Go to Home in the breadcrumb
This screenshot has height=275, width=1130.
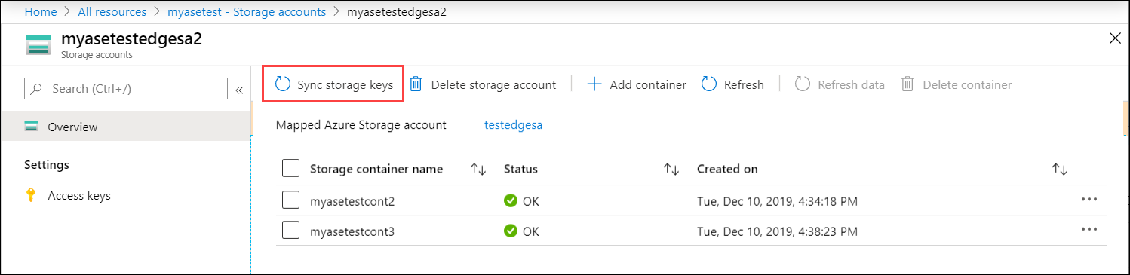click(x=41, y=11)
